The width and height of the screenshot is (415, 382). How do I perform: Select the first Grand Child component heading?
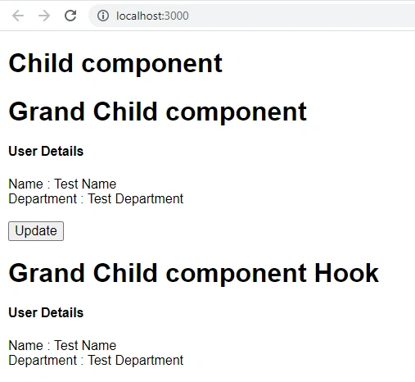point(157,111)
